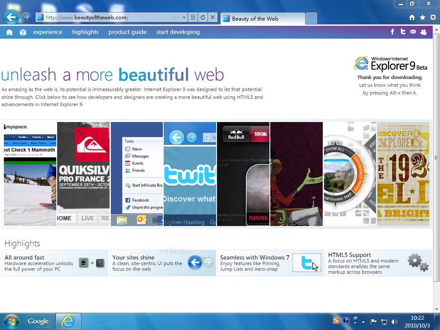
Task: Click the email envelope icon in the navigation
Action: coord(413,32)
